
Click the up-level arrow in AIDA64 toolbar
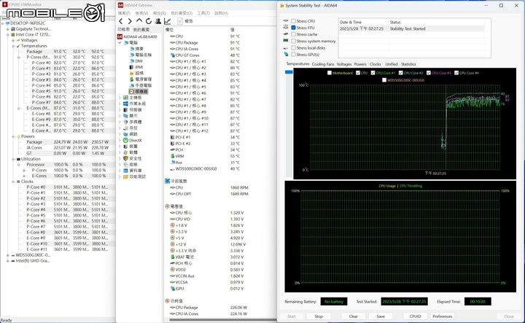[x=139, y=21]
